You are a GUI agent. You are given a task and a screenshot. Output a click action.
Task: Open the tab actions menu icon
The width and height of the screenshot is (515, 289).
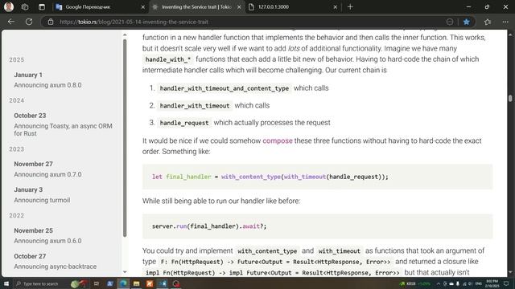42,7
